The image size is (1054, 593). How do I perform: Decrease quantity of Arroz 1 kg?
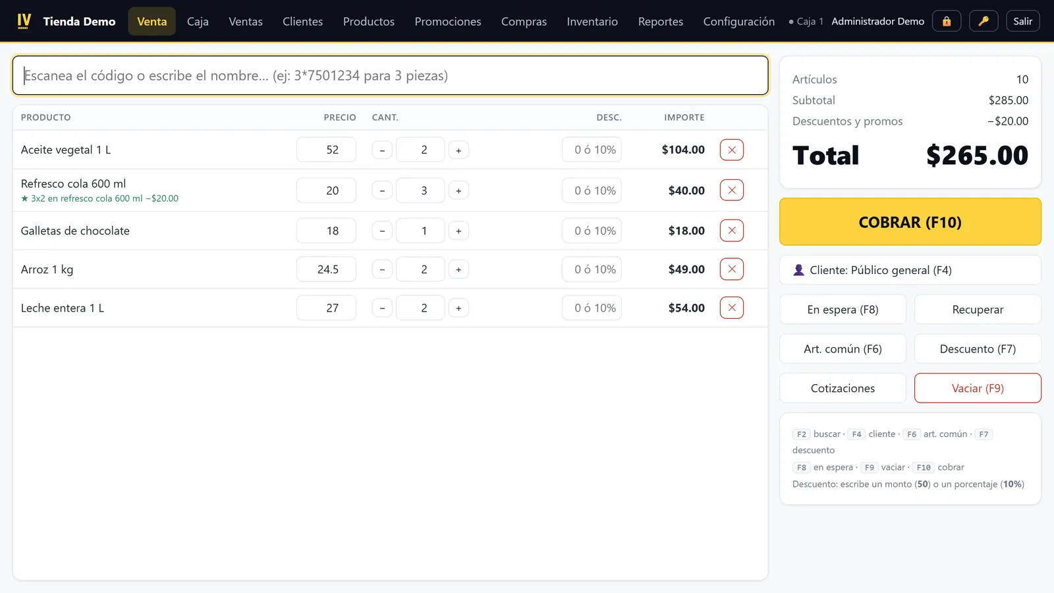coord(382,269)
